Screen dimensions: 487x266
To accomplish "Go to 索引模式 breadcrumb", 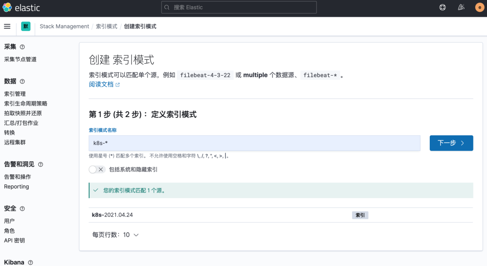I will 106,27.
